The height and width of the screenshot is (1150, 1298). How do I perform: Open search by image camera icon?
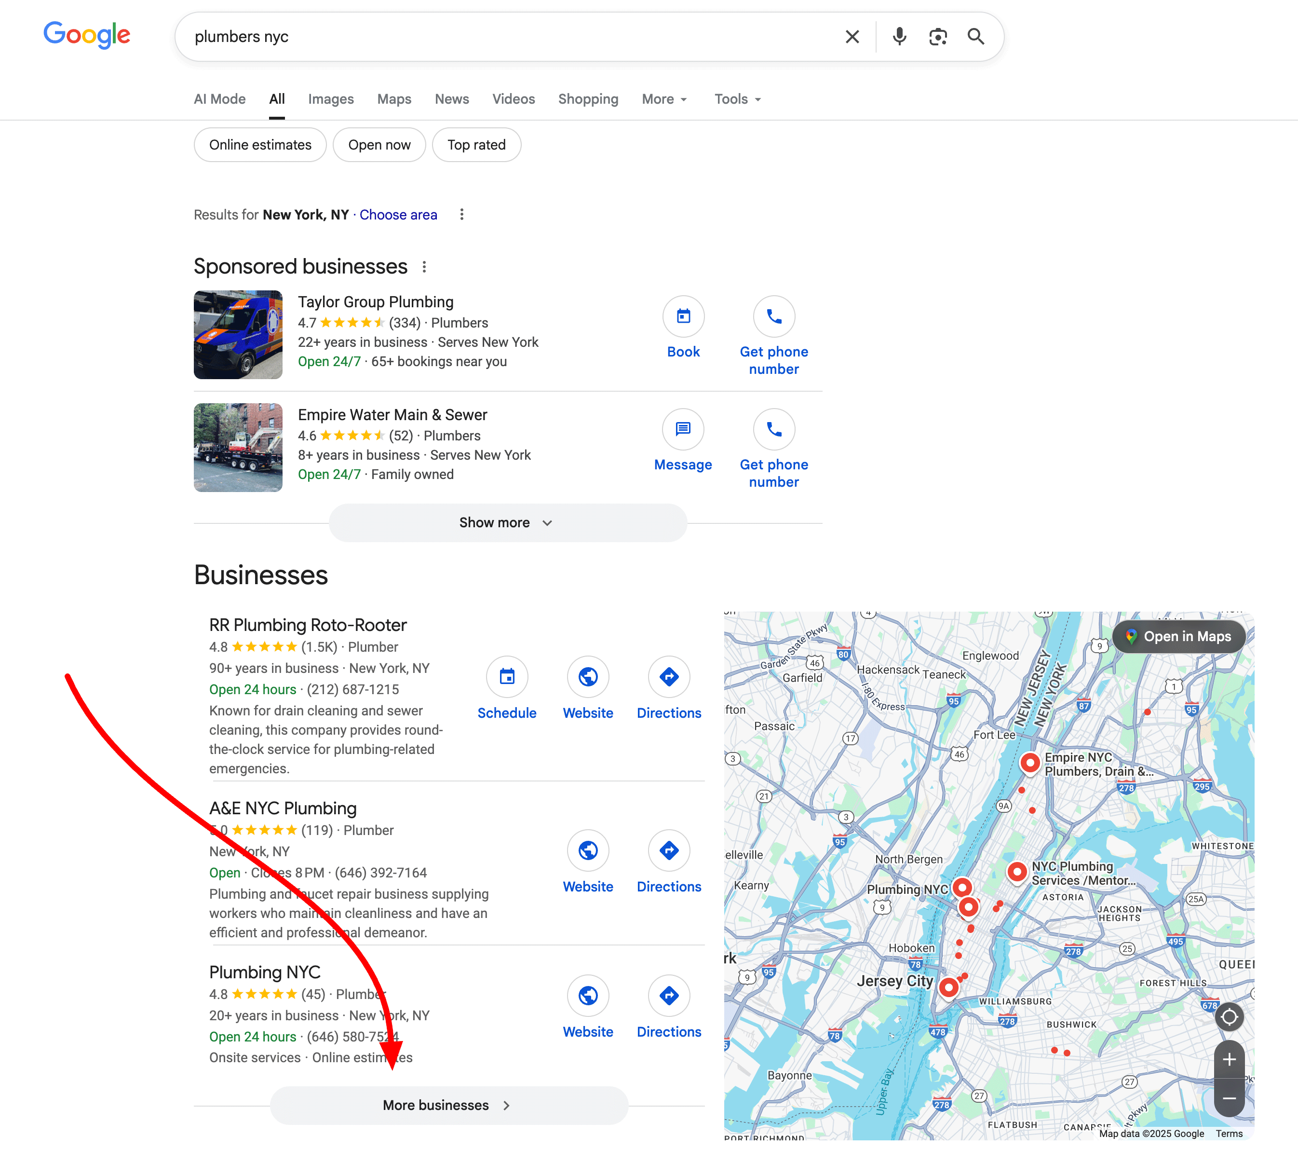tap(937, 37)
